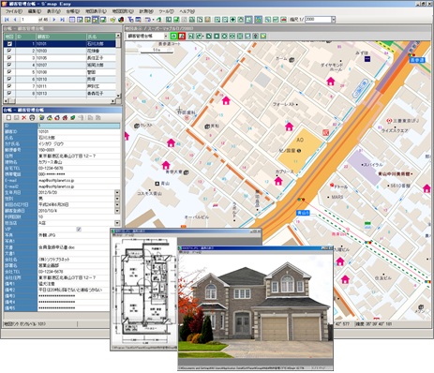
Task: Click the red car icon in top toolbar
Action: click(283, 20)
